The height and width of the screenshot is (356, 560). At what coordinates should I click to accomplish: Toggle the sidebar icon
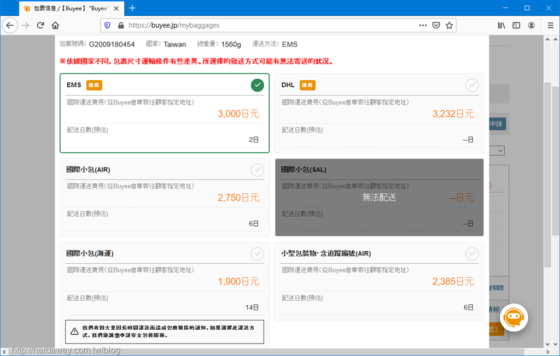tap(516, 25)
